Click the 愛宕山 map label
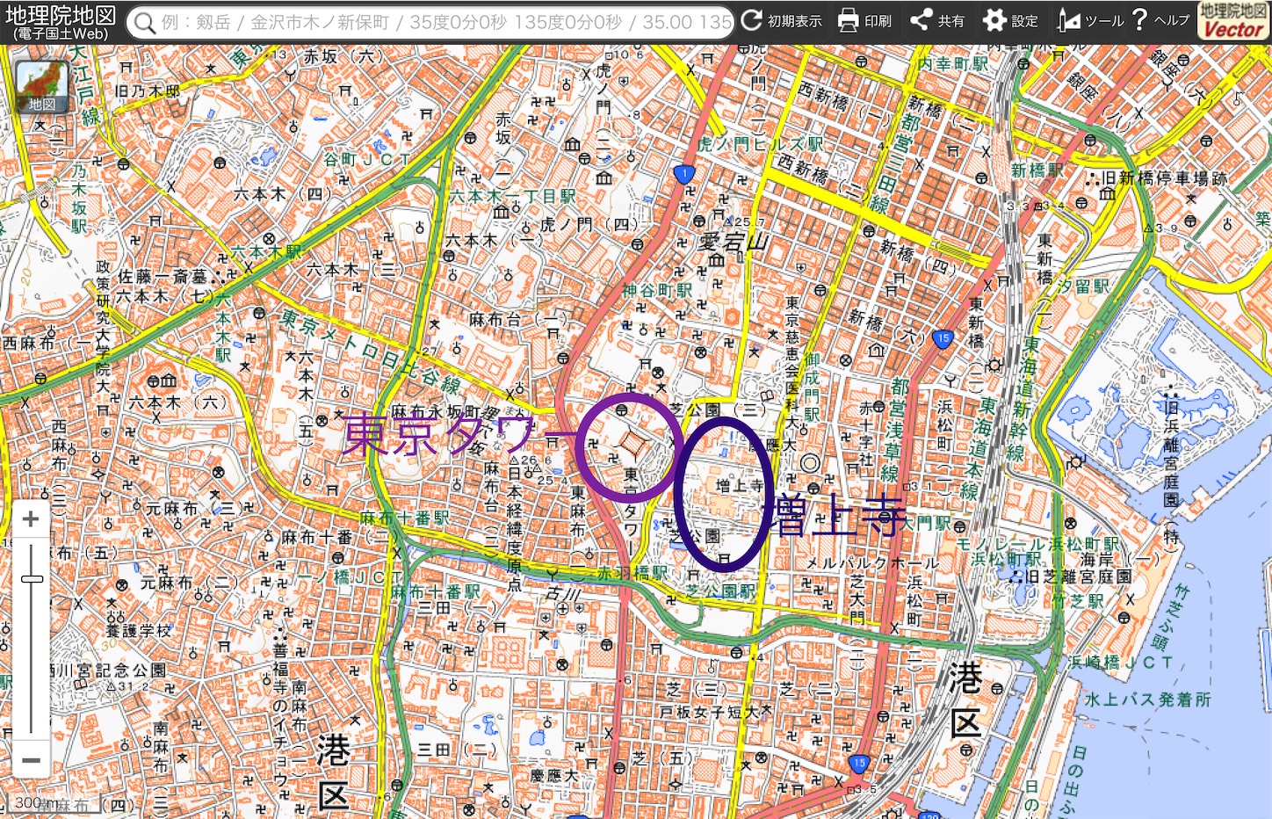The image size is (1272, 819). click(x=734, y=241)
